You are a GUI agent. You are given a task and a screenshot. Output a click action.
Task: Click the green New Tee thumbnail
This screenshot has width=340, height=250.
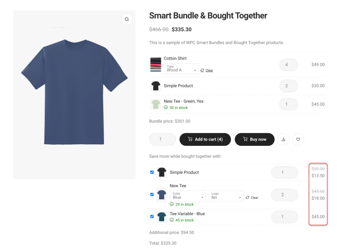(155, 104)
